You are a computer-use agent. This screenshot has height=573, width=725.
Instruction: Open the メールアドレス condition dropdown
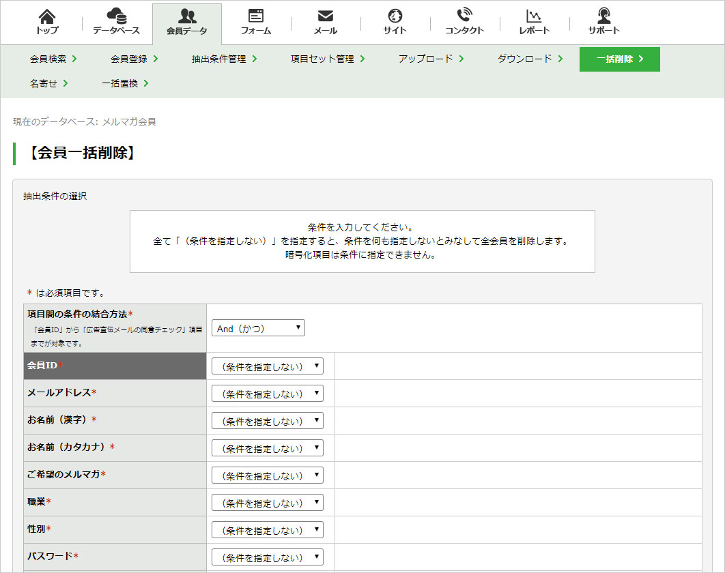(267, 394)
